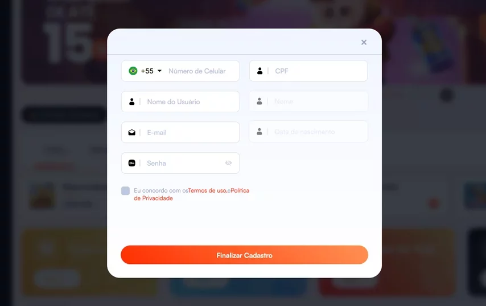Focus the E-mail input field
Screen dimensions: 486x306
pyautogui.click(x=180, y=132)
